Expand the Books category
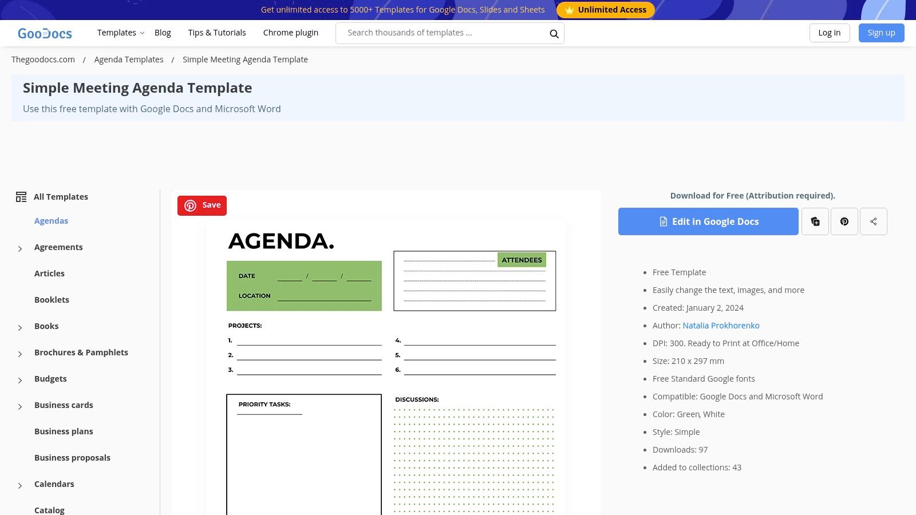The image size is (916, 515). click(x=20, y=327)
